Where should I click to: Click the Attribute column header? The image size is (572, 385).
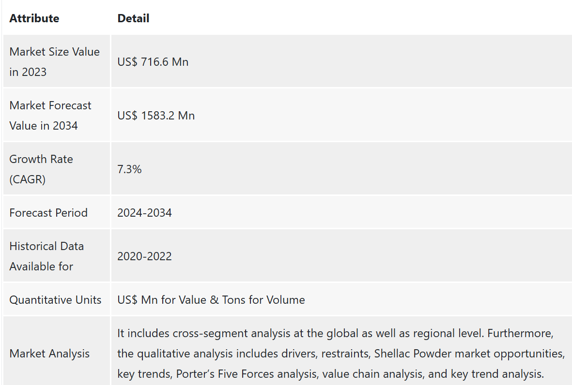[x=34, y=18]
